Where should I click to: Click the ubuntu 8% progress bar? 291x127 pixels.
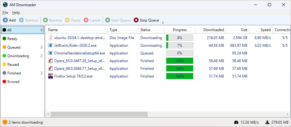click(x=180, y=38)
